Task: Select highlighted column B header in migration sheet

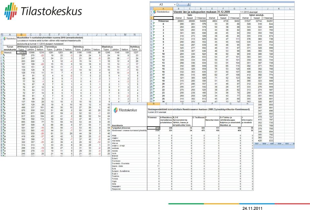Action: pyautogui.click(x=21, y=35)
